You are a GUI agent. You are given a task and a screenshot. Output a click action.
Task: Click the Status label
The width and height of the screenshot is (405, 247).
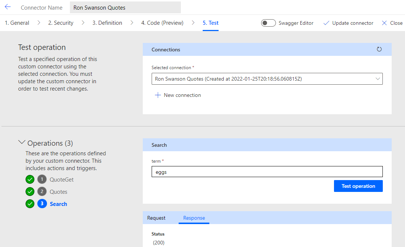pyautogui.click(x=158, y=234)
